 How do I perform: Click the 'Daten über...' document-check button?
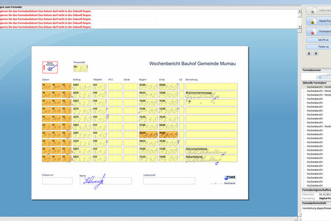pos(318,10)
